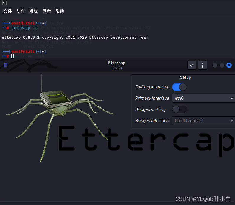
Task: Open the 帮助 menu in the terminal
Action: [60, 11]
